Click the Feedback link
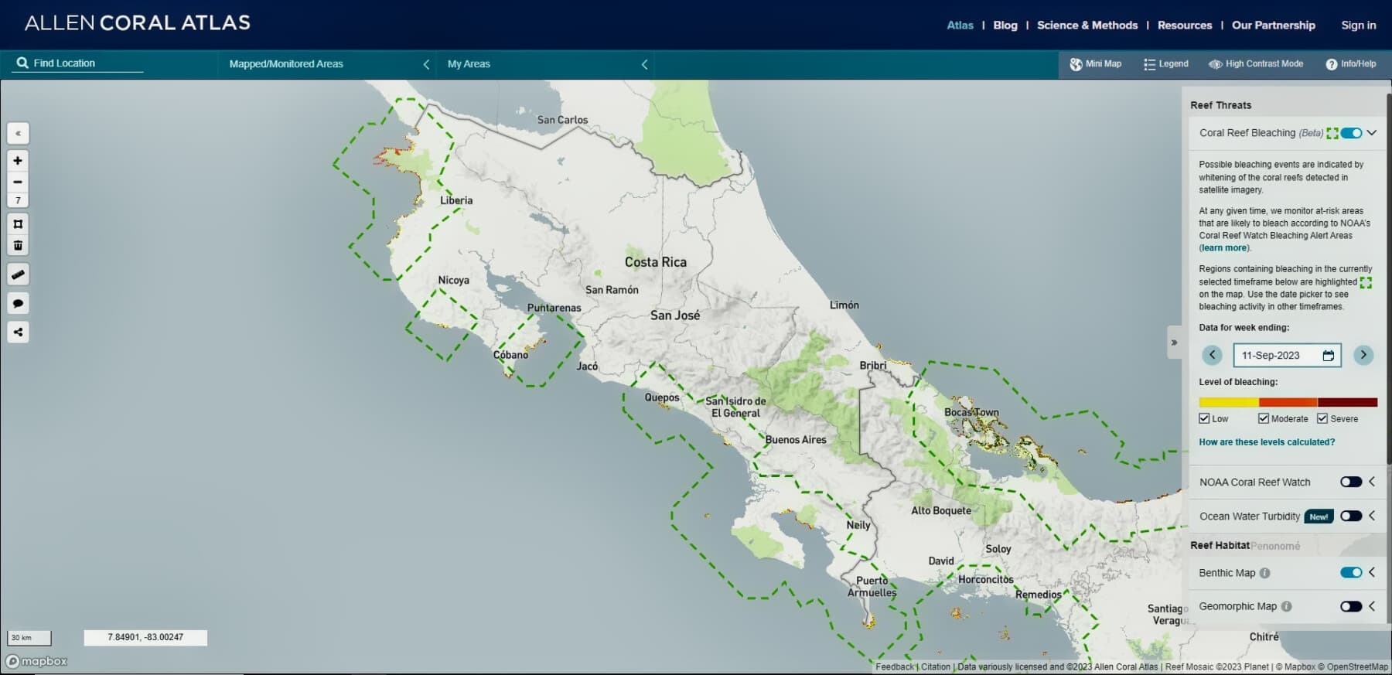 click(x=895, y=666)
